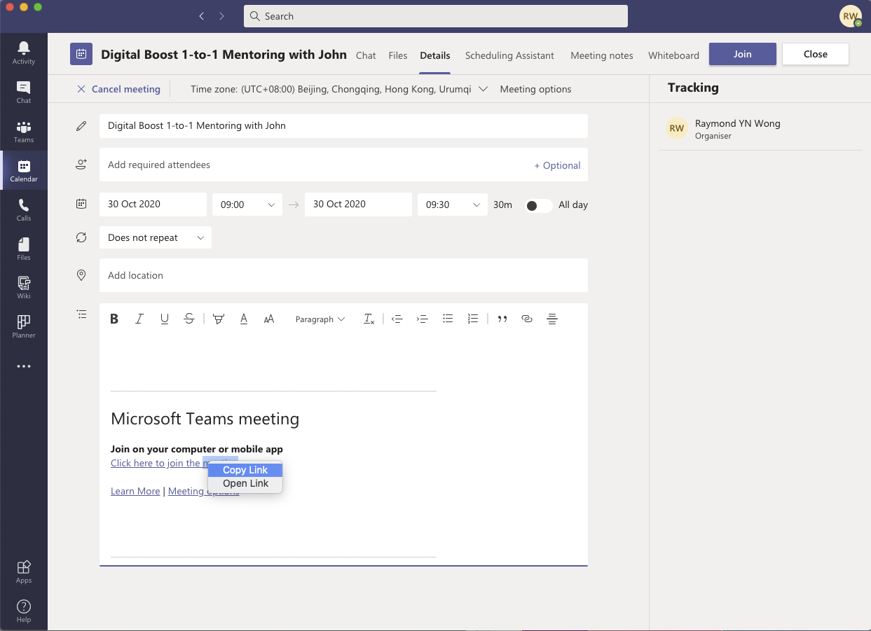Expand the start time 09:00 dropdown
The image size is (871, 631).
247,204
